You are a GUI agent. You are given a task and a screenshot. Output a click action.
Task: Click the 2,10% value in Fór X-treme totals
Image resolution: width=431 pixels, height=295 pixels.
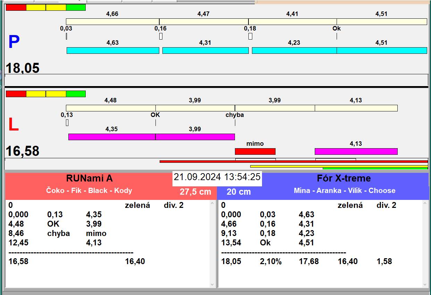271,261
